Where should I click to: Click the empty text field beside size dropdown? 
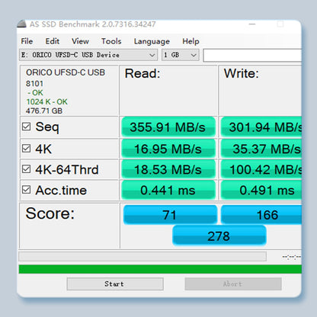pos(252,55)
